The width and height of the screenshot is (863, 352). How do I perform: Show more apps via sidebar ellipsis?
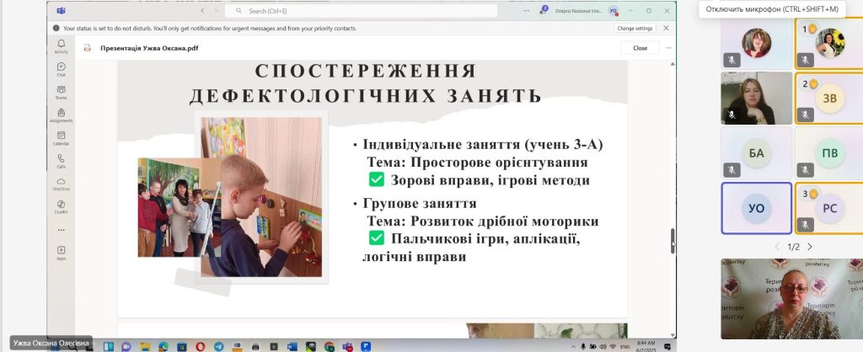[61, 230]
